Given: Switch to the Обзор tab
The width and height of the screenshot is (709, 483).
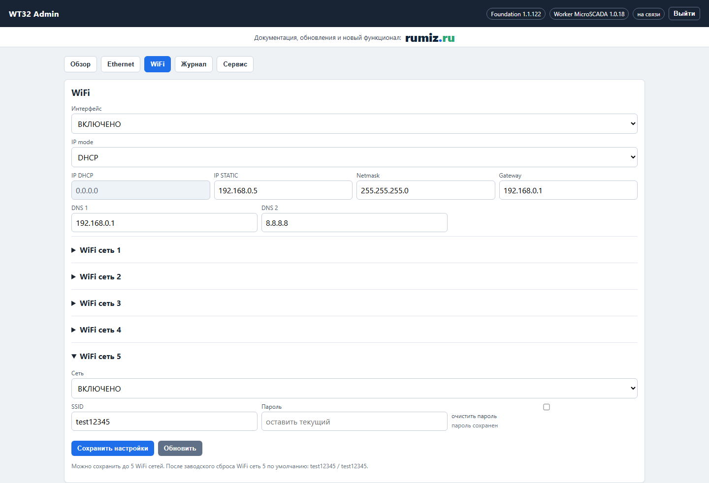Looking at the screenshot, I should point(80,64).
